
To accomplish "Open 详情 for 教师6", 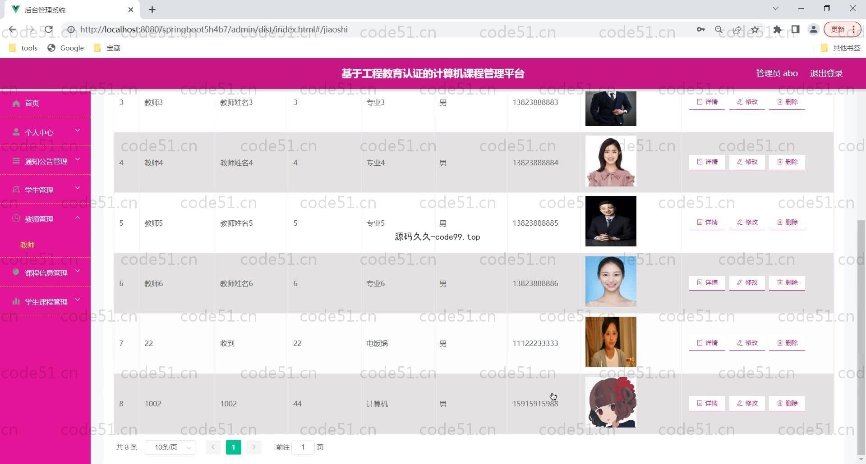I will coord(707,282).
